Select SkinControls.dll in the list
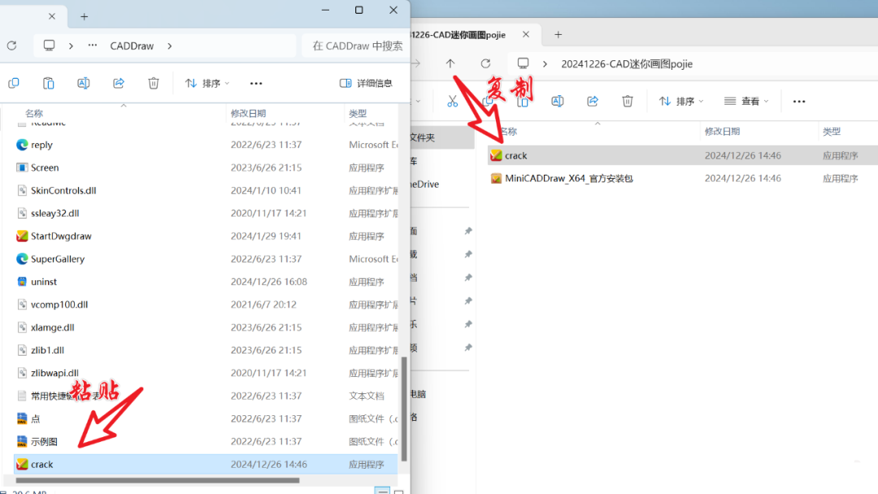The height and width of the screenshot is (494, 878). pyautogui.click(x=206, y=191)
